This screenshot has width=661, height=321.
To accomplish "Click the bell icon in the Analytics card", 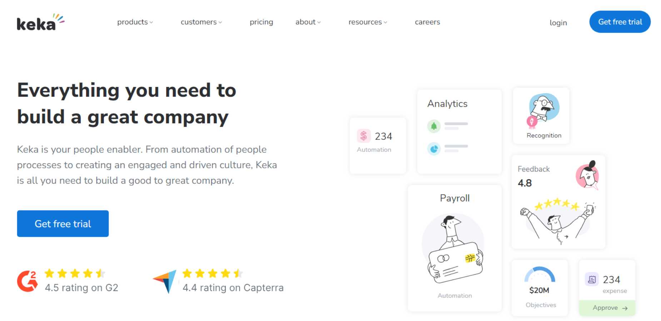I will [x=433, y=126].
